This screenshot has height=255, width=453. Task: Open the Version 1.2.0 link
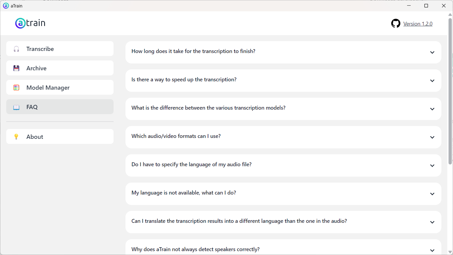click(x=418, y=24)
